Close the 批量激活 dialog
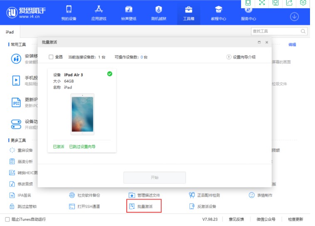The width and height of the screenshot is (315, 226). click(x=267, y=42)
